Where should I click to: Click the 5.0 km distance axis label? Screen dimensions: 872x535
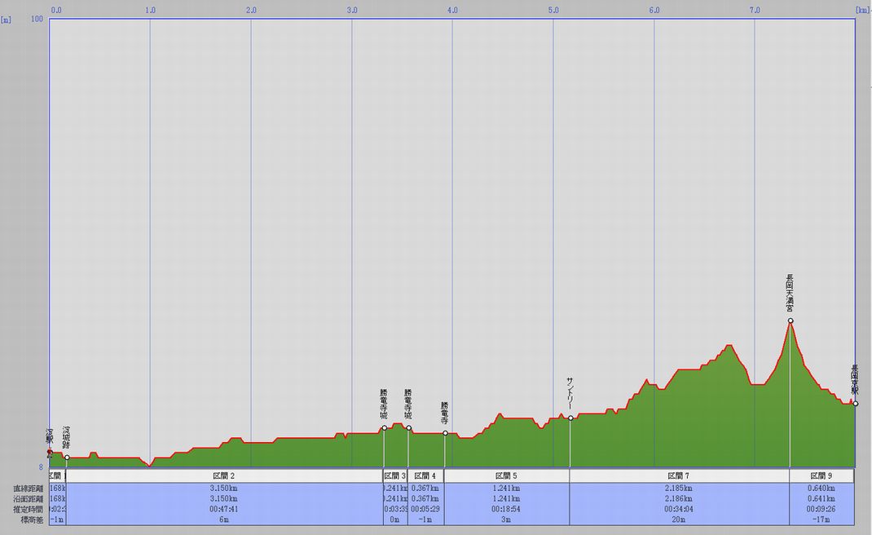[x=553, y=10]
